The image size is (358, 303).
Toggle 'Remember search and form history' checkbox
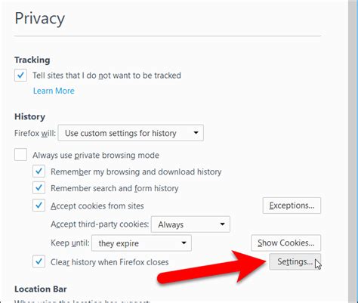pos(39,188)
